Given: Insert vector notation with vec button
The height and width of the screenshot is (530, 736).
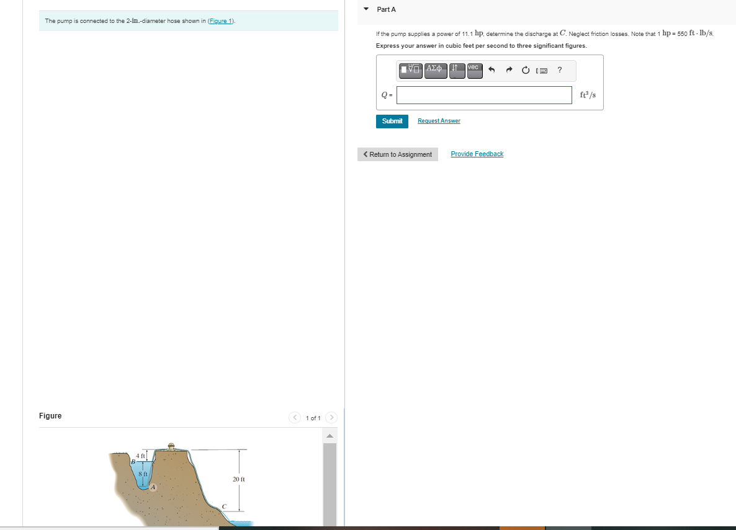Looking at the screenshot, I should point(475,70).
